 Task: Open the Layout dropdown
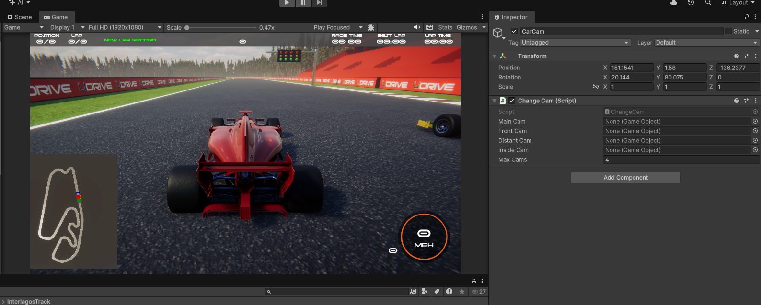coord(738,3)
